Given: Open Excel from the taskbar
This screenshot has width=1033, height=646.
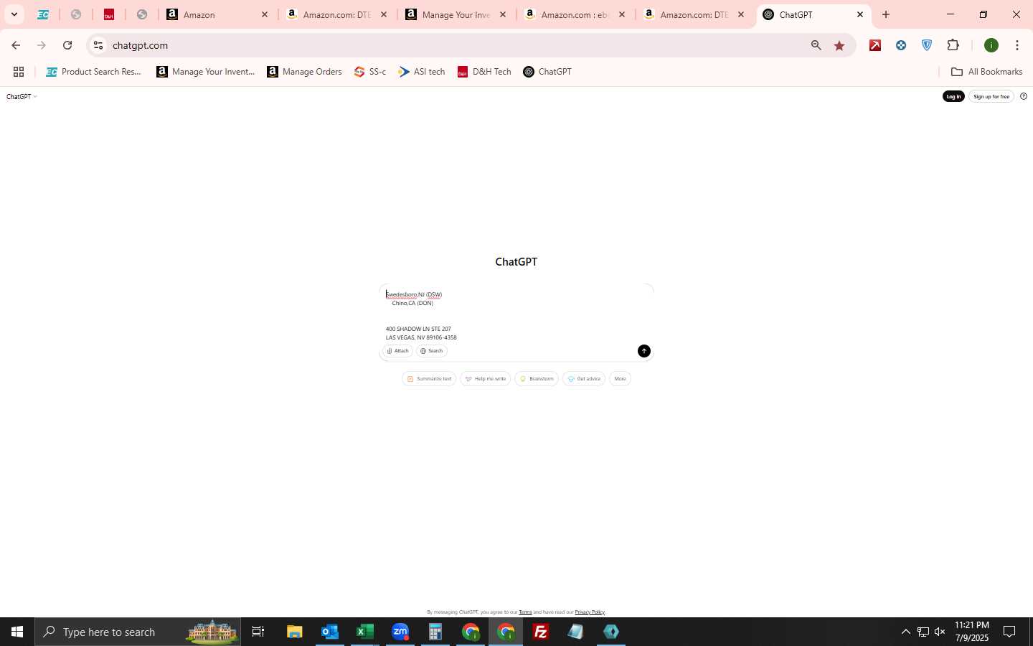Looking at the screenshot, I should 365,632.
